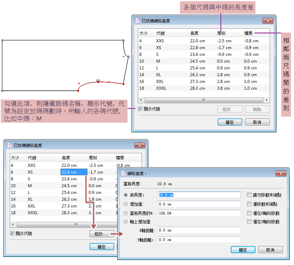Click the right scroll arrow in top list
This screenshot has width=294, height=265.
(x=267, y=100)
